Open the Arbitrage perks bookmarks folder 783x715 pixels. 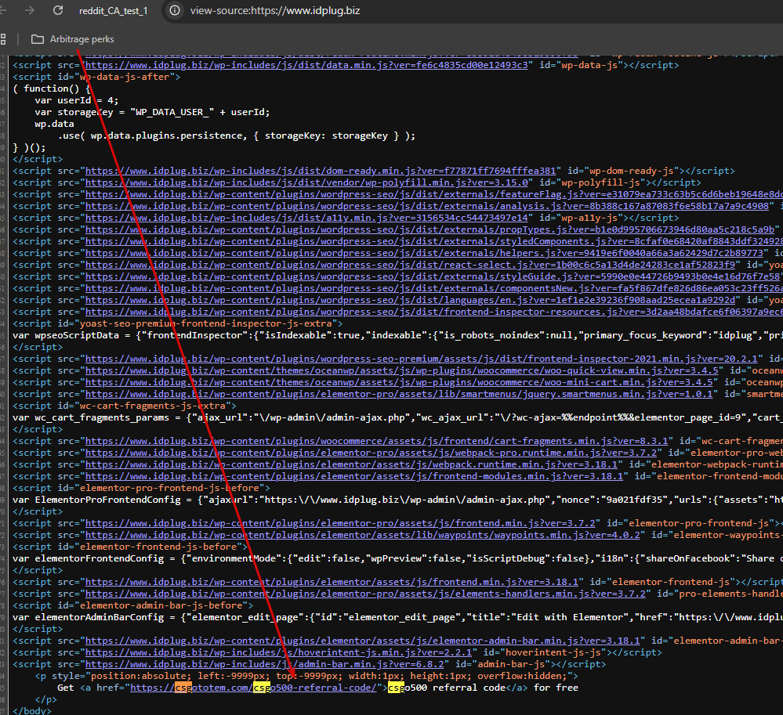tap(72, 39)
